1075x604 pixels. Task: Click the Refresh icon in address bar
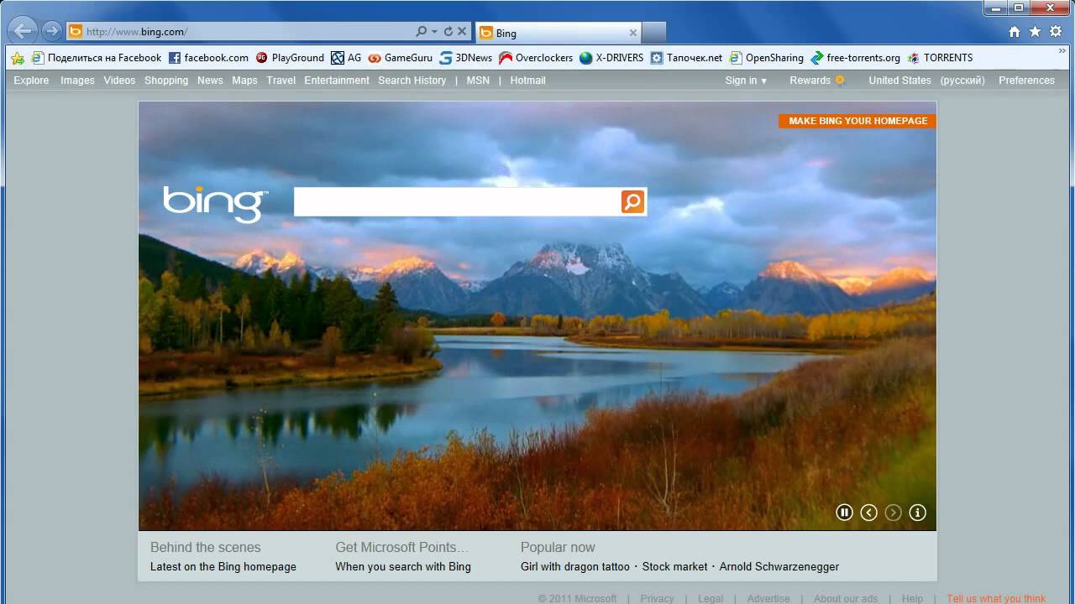(x=448, y=32)
